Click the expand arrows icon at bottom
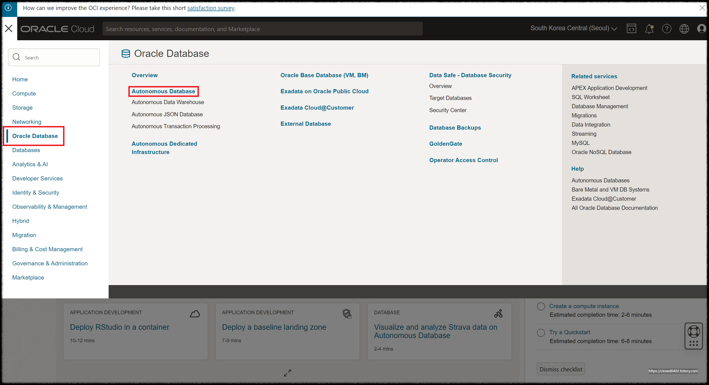The image size is (709, 385). point(288,373)
